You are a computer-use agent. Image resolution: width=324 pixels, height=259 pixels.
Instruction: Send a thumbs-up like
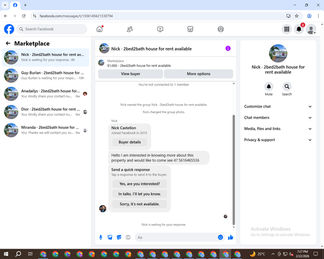231,238
